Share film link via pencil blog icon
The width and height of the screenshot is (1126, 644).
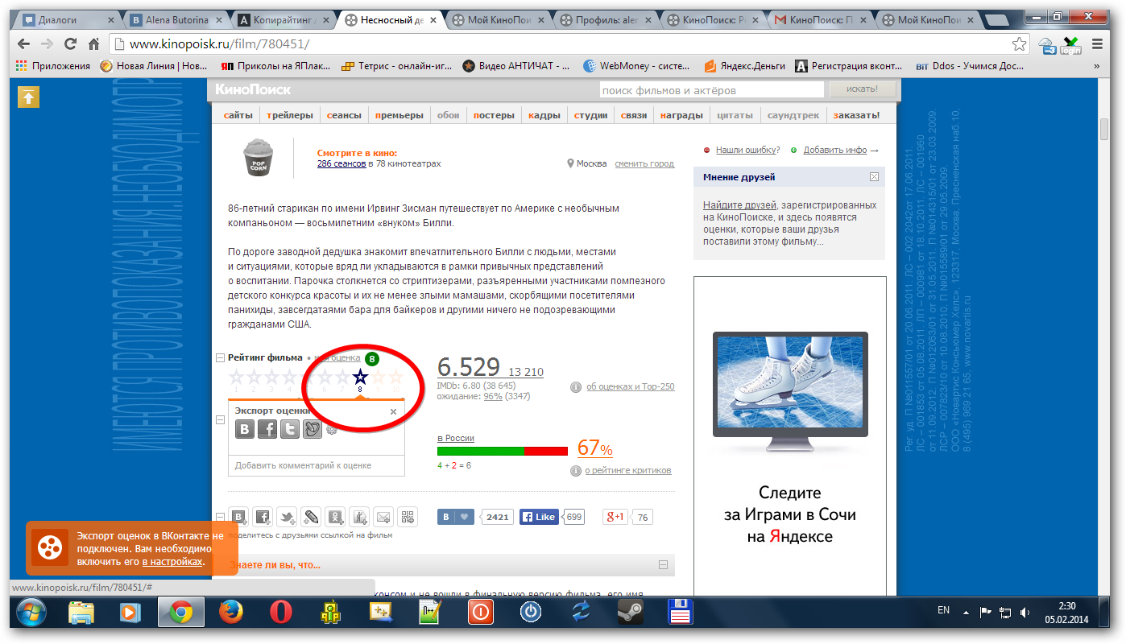tap(311, 517)
